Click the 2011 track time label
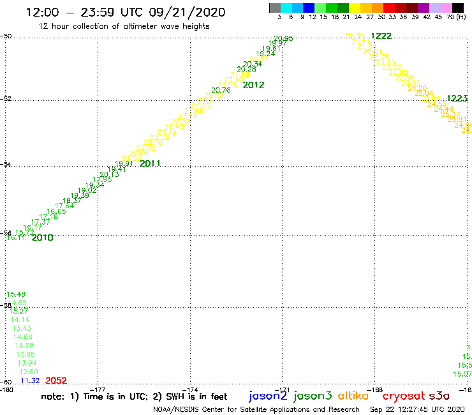This screenshot has height=415, width=472. tap(150, 163)
